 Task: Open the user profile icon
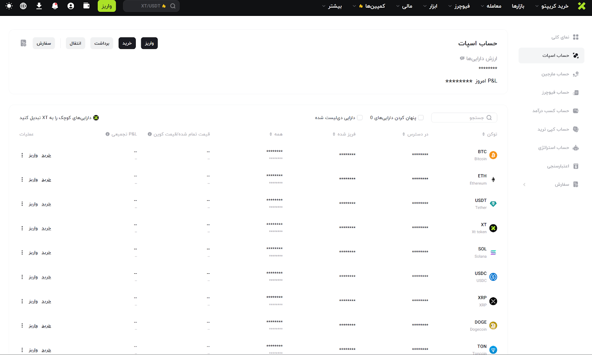pos(71,6)
